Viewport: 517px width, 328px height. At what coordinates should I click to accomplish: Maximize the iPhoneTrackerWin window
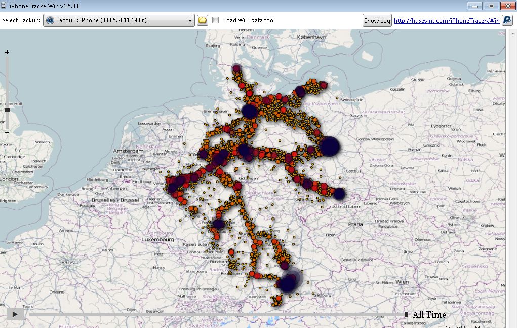491,6
